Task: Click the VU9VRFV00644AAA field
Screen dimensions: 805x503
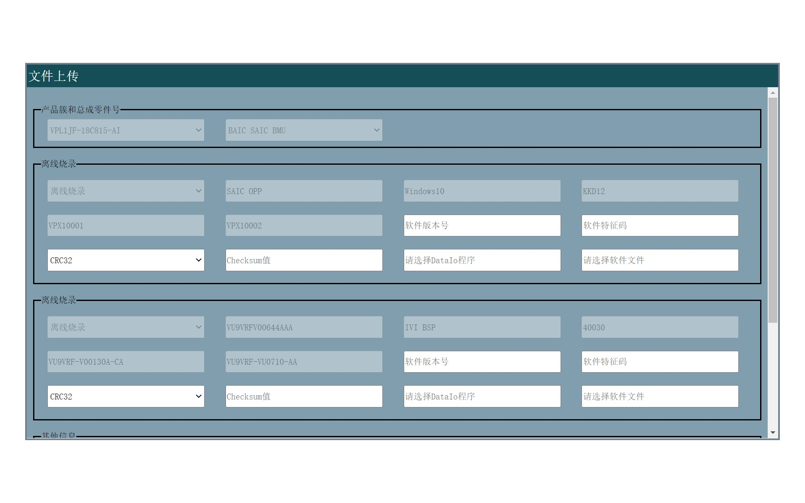Action: point(304,327)
